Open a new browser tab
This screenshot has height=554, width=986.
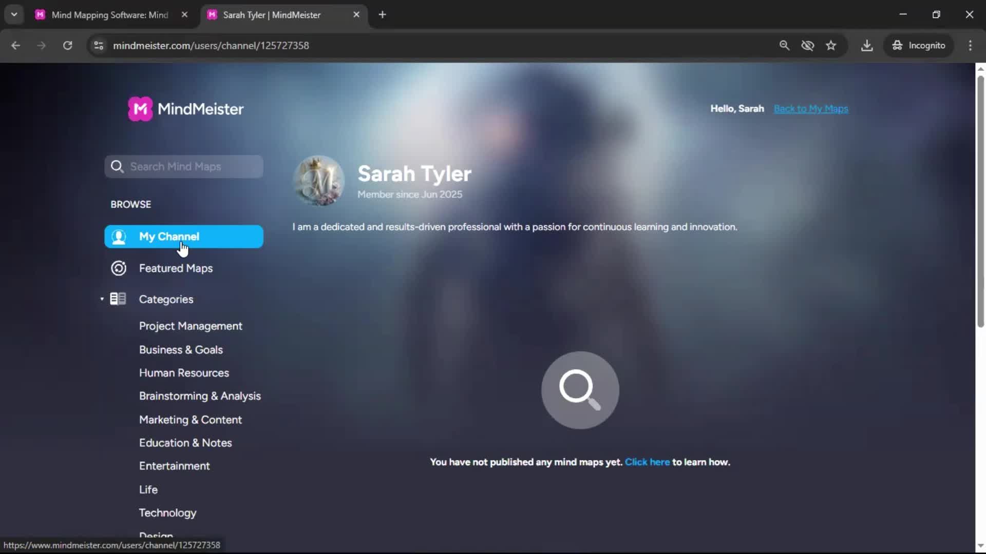tap(382, 15)
